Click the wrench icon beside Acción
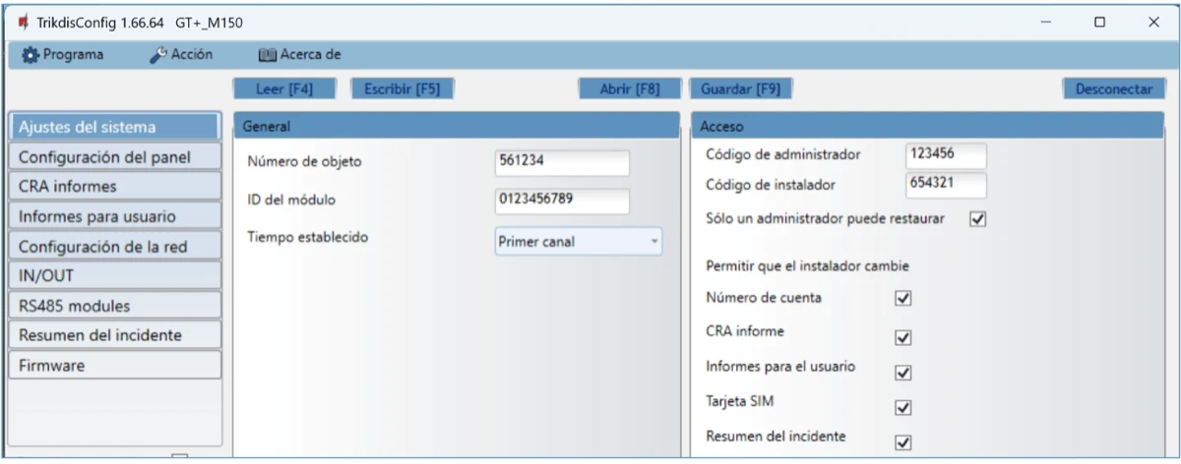Image resolution: width=1181 pixels, height=464 pixels. (x=157, y=55)
